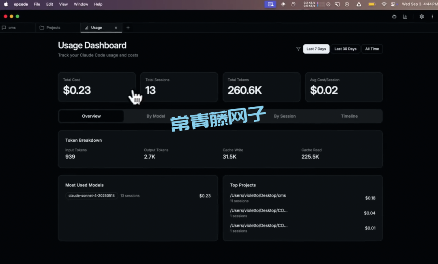Show All Time usage data

(372, 49)
